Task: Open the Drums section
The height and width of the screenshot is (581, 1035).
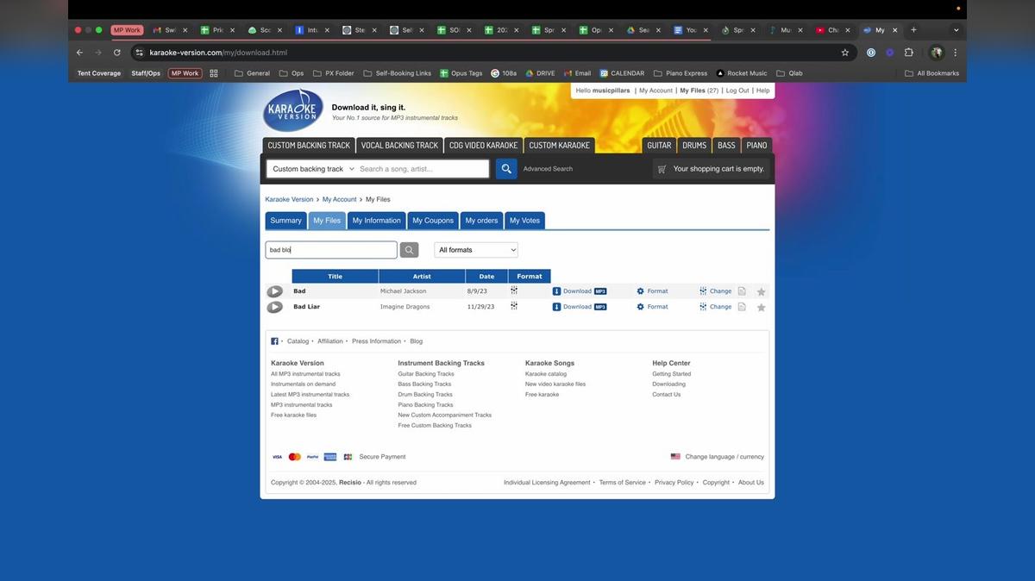Action: pyautogui.click(x=694, y=146)
